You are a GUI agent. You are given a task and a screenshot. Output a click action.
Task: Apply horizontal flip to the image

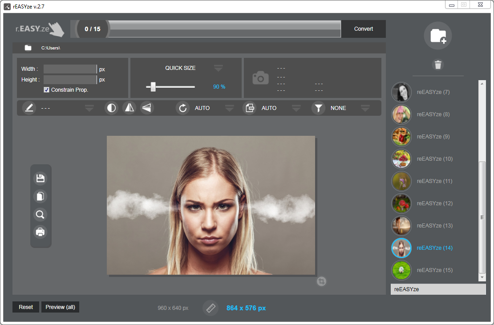129,108
